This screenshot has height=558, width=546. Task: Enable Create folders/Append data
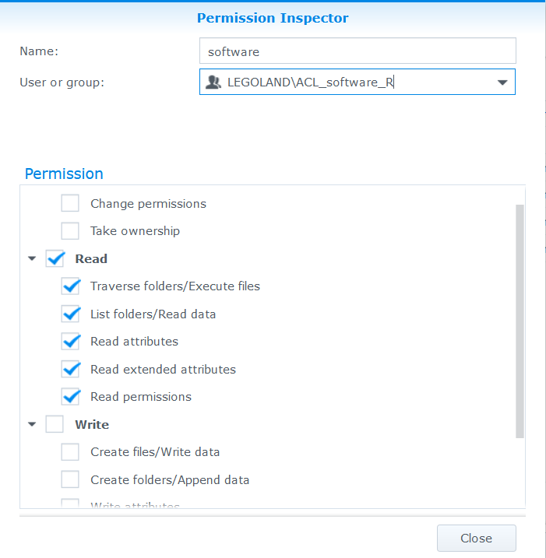point(70,480)
